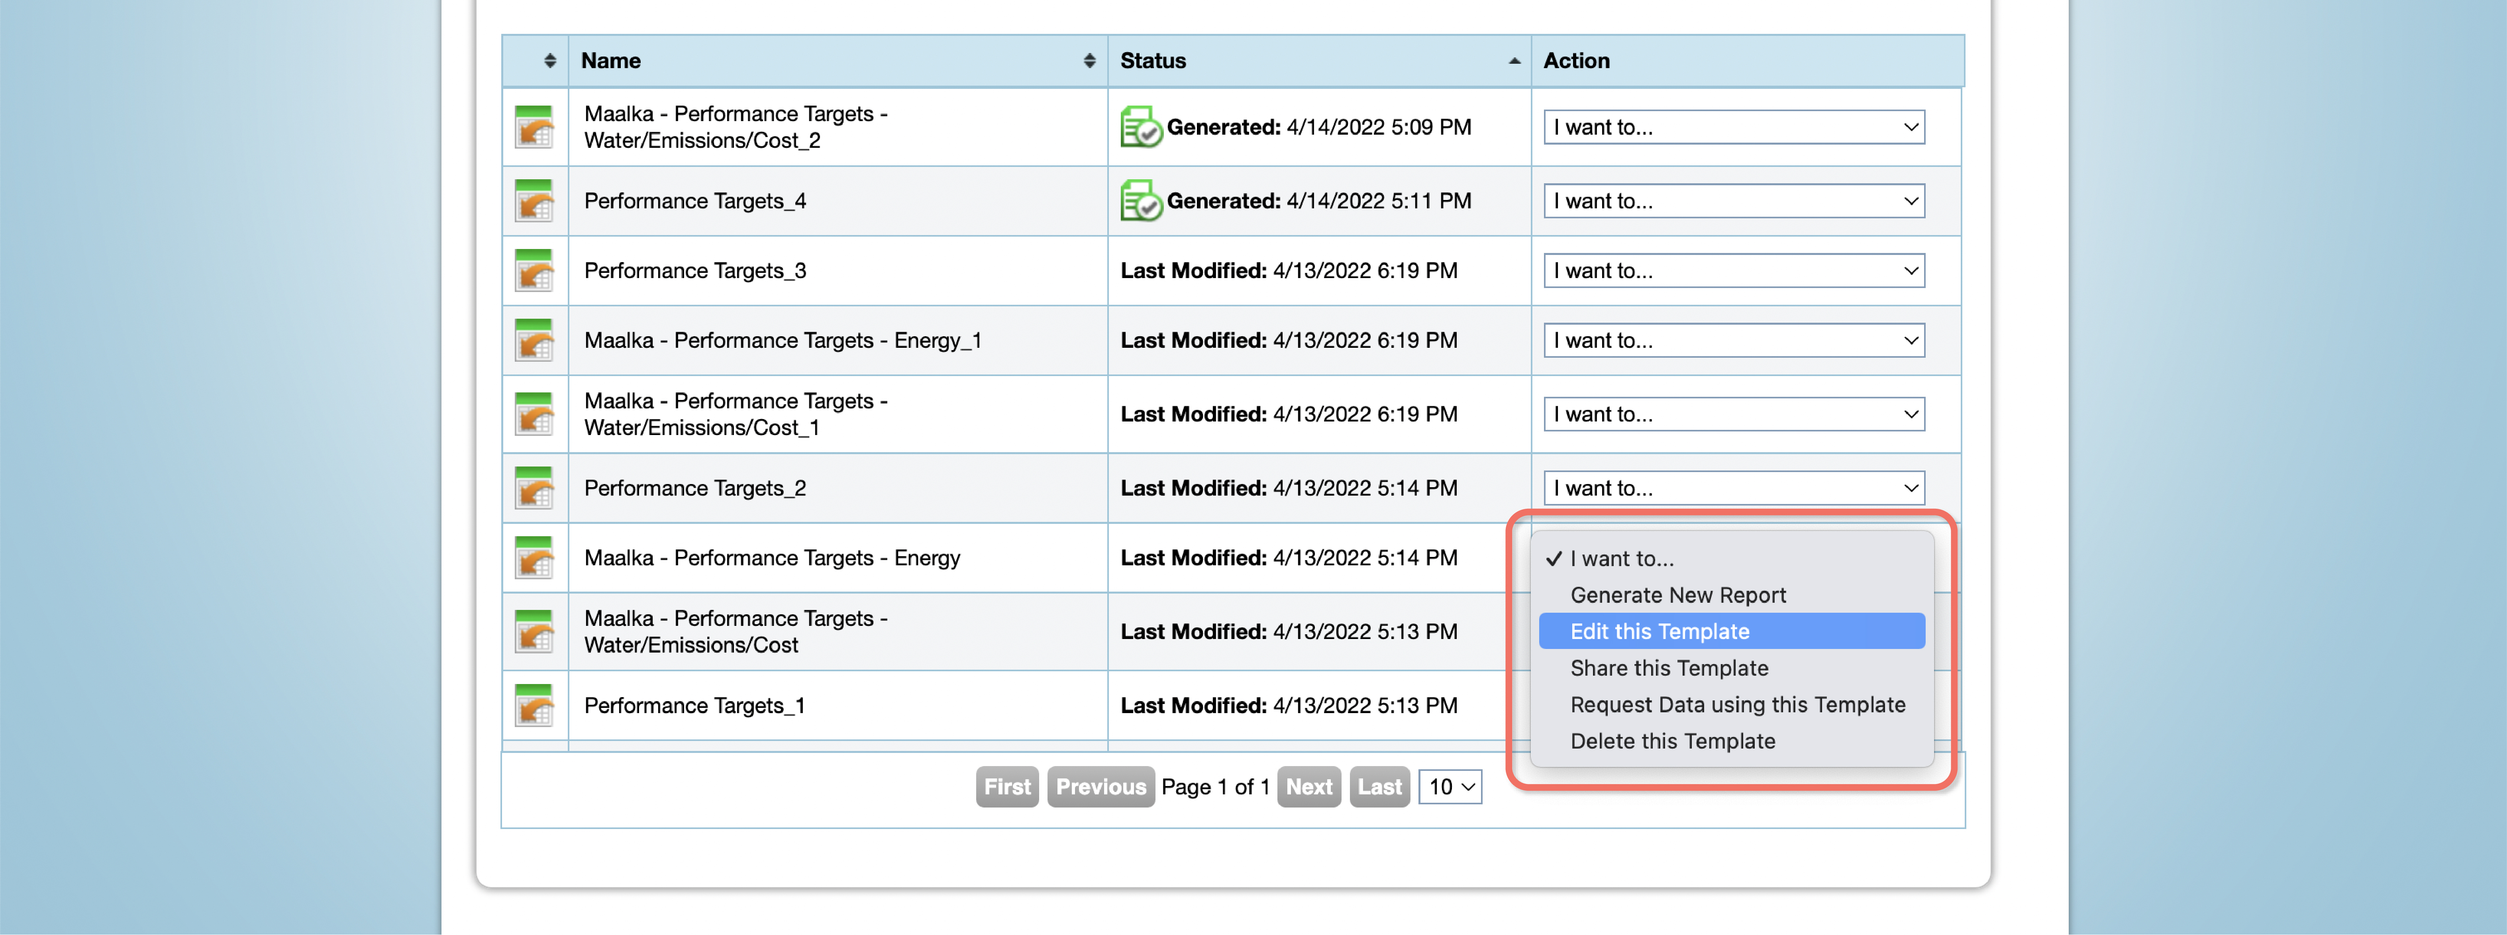Click 'Last Modified' status for Performance Targets_3
Screen dimensions: 2507x935
[1289, 271]
